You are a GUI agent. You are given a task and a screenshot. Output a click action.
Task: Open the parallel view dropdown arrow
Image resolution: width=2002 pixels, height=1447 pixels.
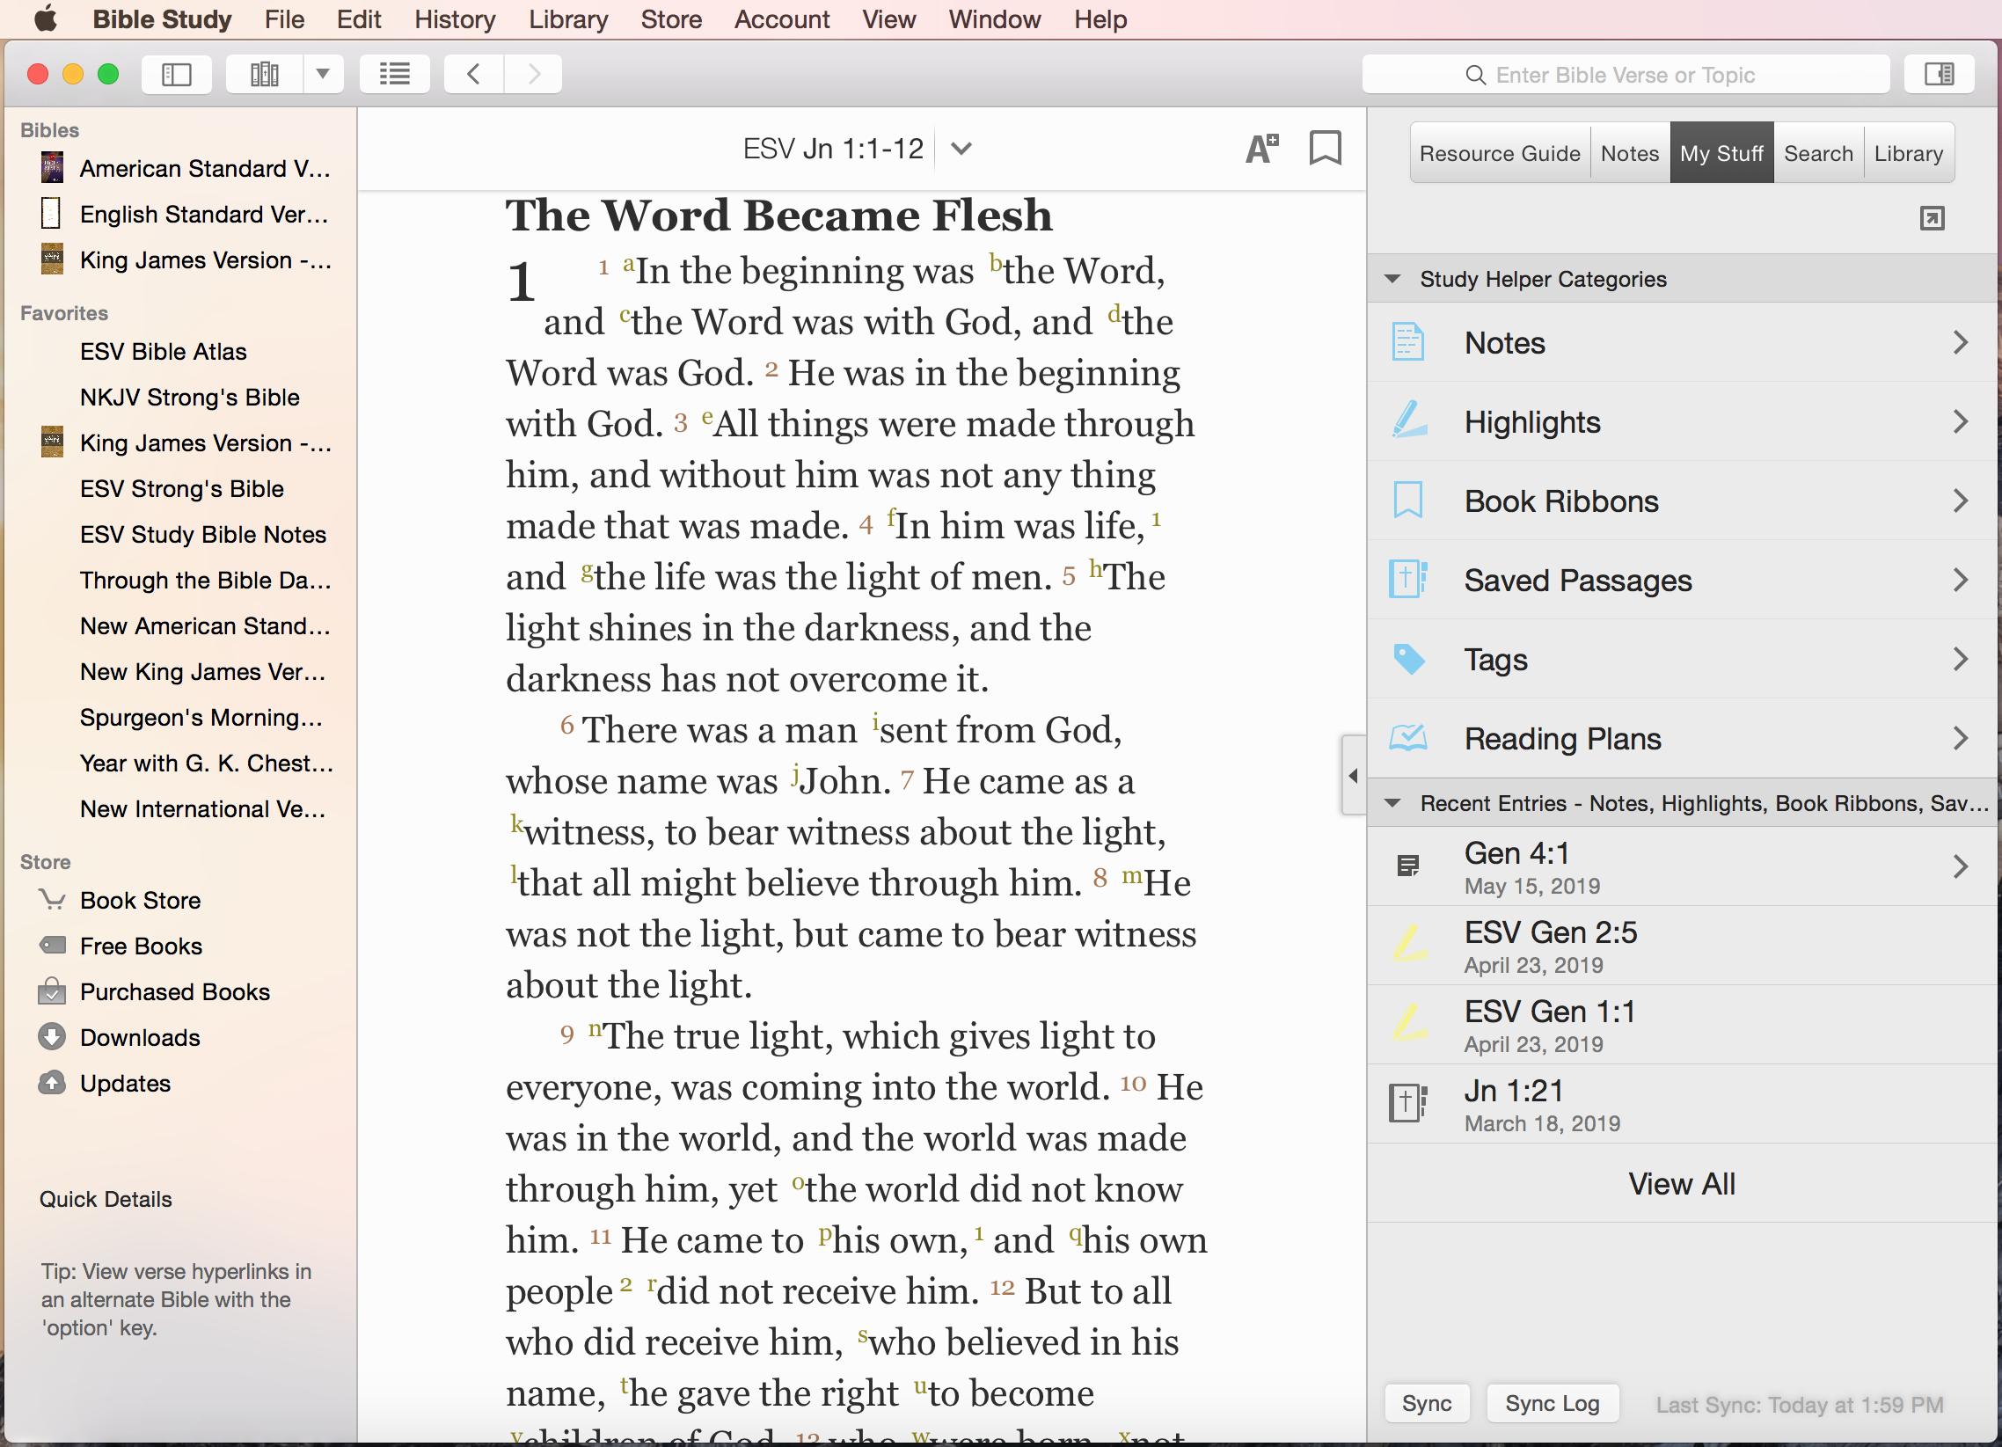pyautogui.click(x=323, y=74)
